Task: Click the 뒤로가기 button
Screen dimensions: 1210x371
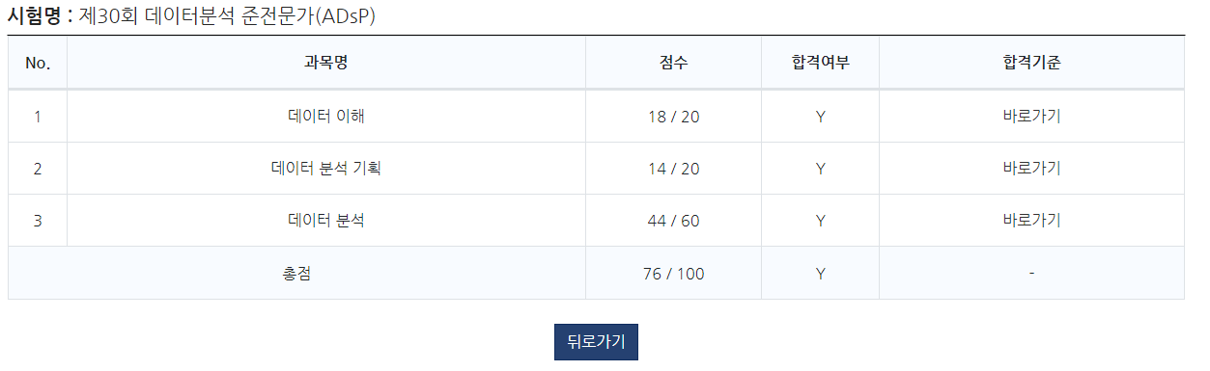Action: pyautogui.click(x=596, y=341)
